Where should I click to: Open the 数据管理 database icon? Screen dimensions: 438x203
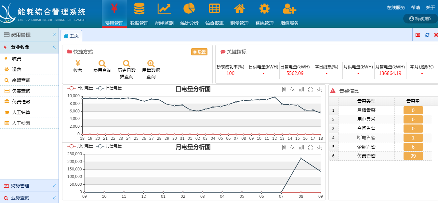coord(139,9)
